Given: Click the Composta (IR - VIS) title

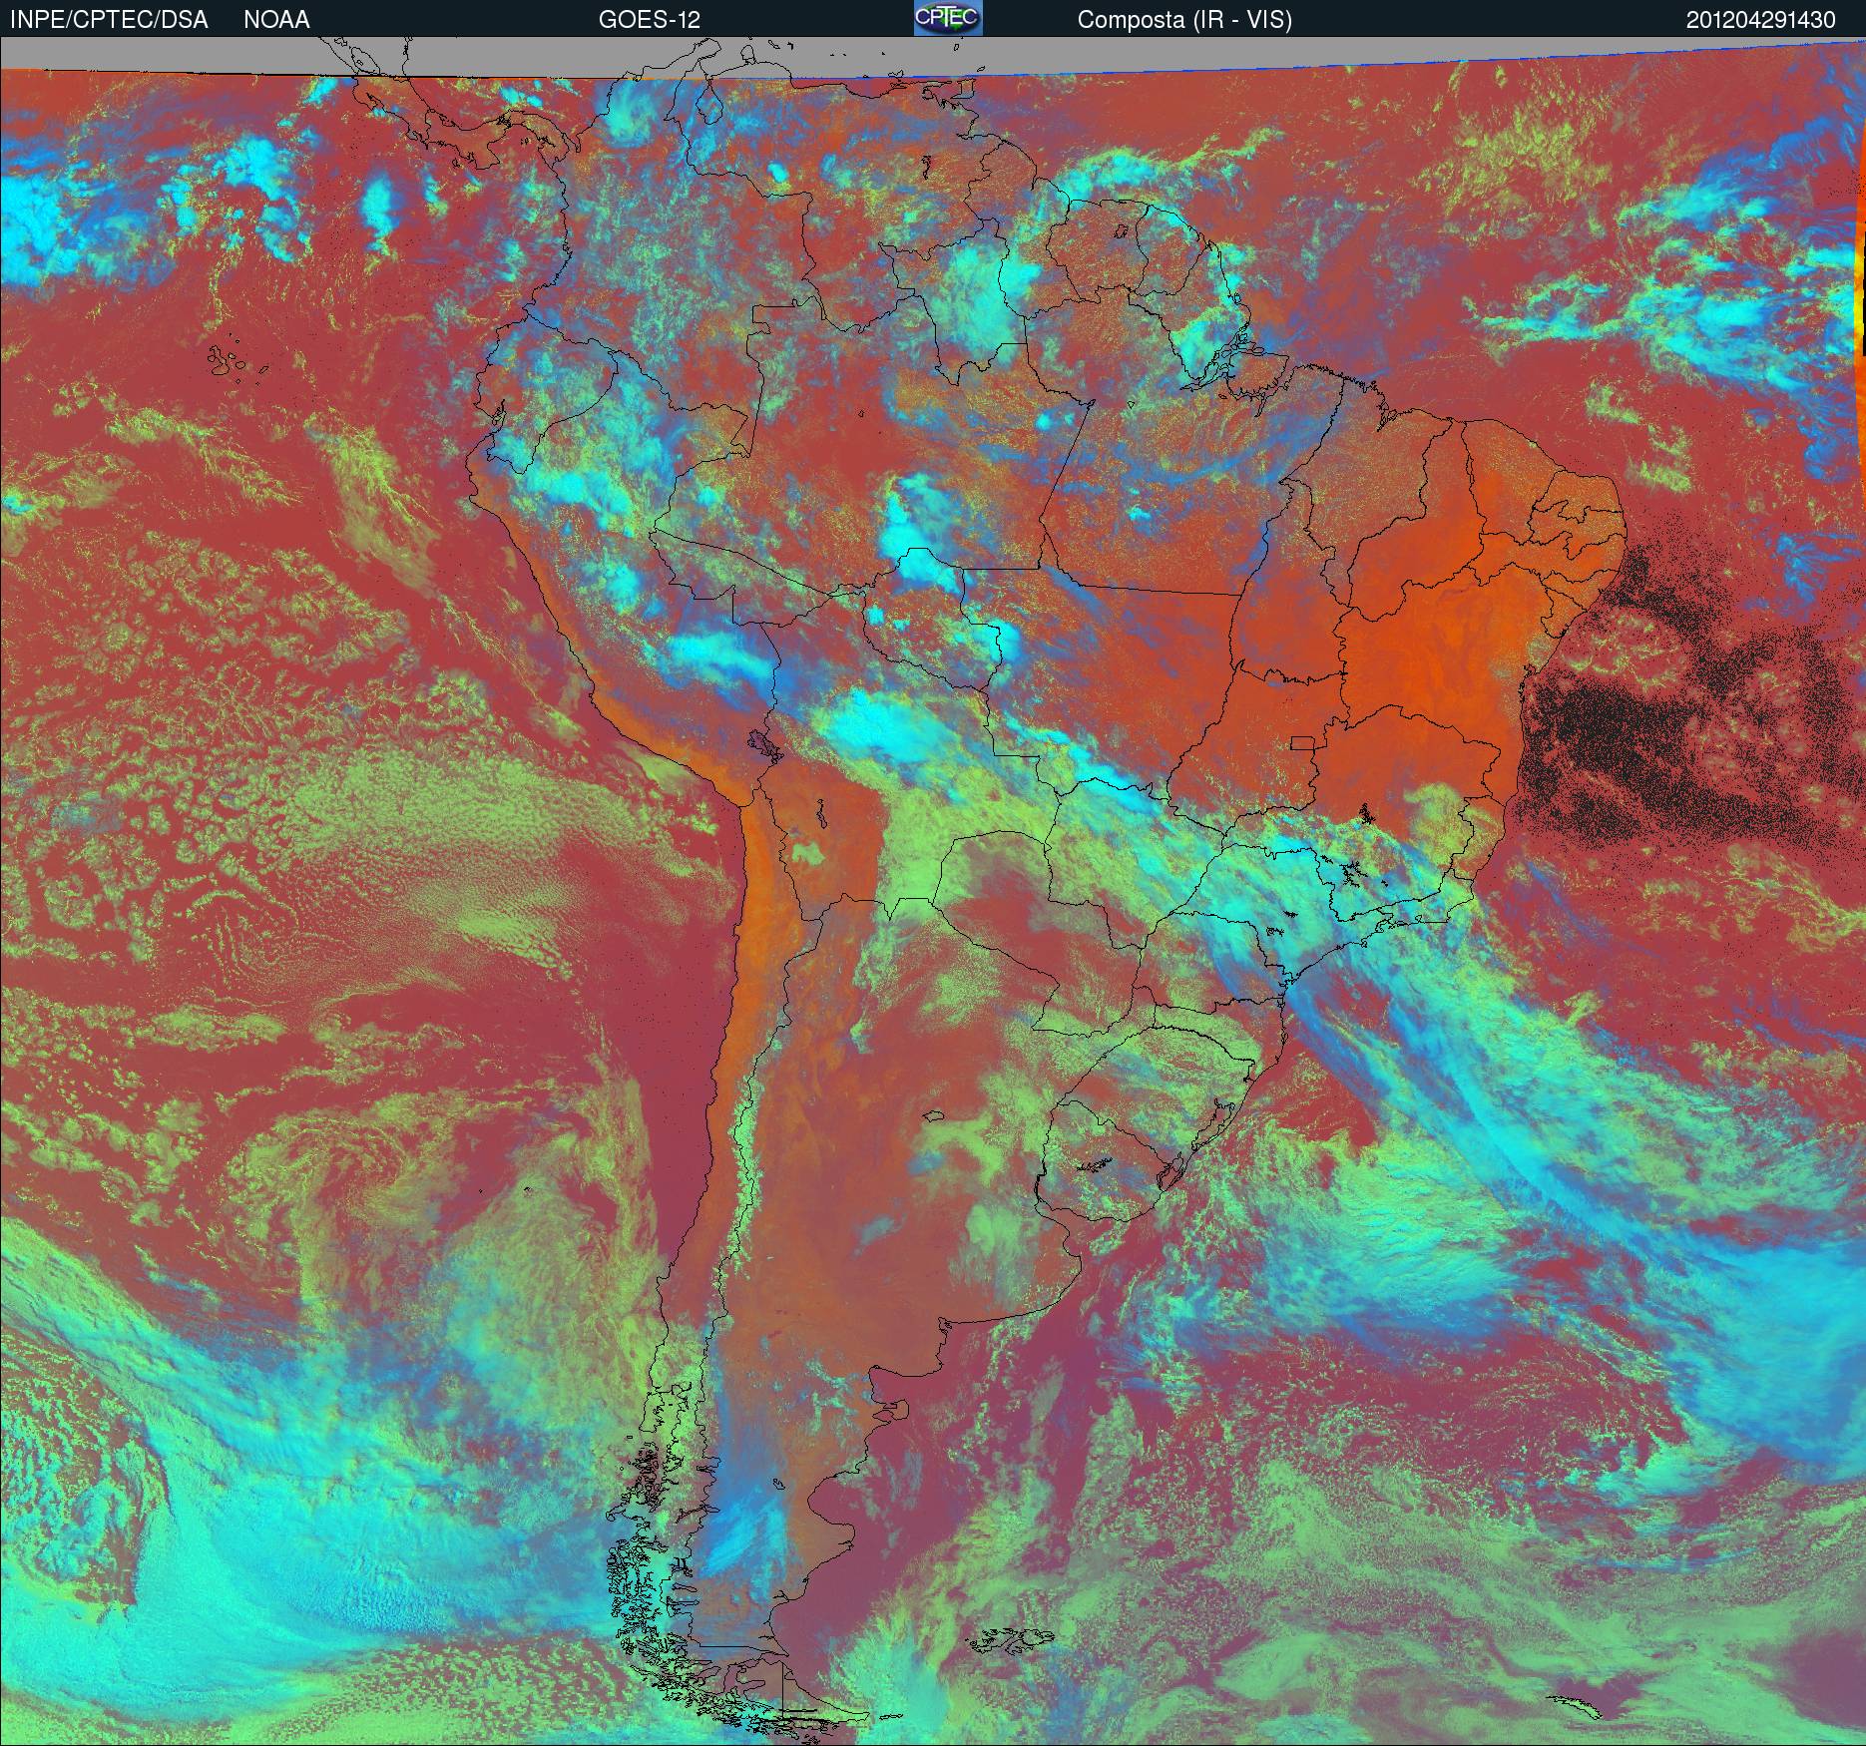Looking at the screenshot, I should [1184, 20].
